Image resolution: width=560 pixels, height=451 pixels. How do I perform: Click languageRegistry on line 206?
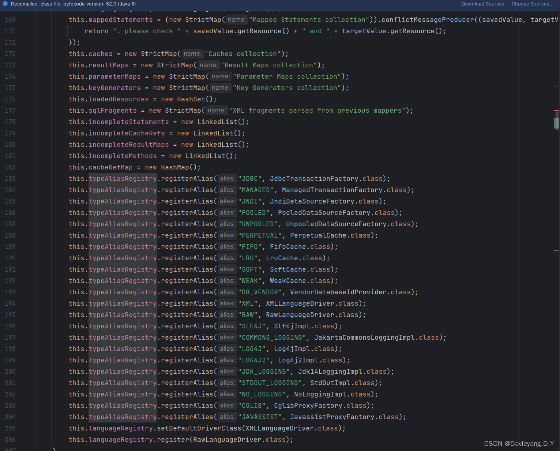pyautogui.click(x=121, y=440)
